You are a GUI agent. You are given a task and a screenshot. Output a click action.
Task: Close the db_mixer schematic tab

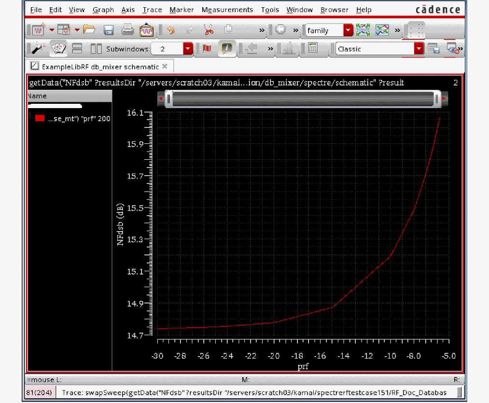[165, 66]
